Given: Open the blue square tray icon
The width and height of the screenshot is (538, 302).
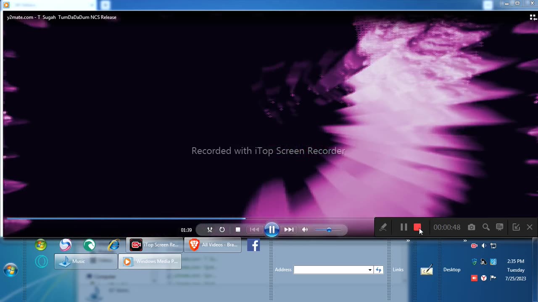Looking at the screenshot, I should (493, 262).
